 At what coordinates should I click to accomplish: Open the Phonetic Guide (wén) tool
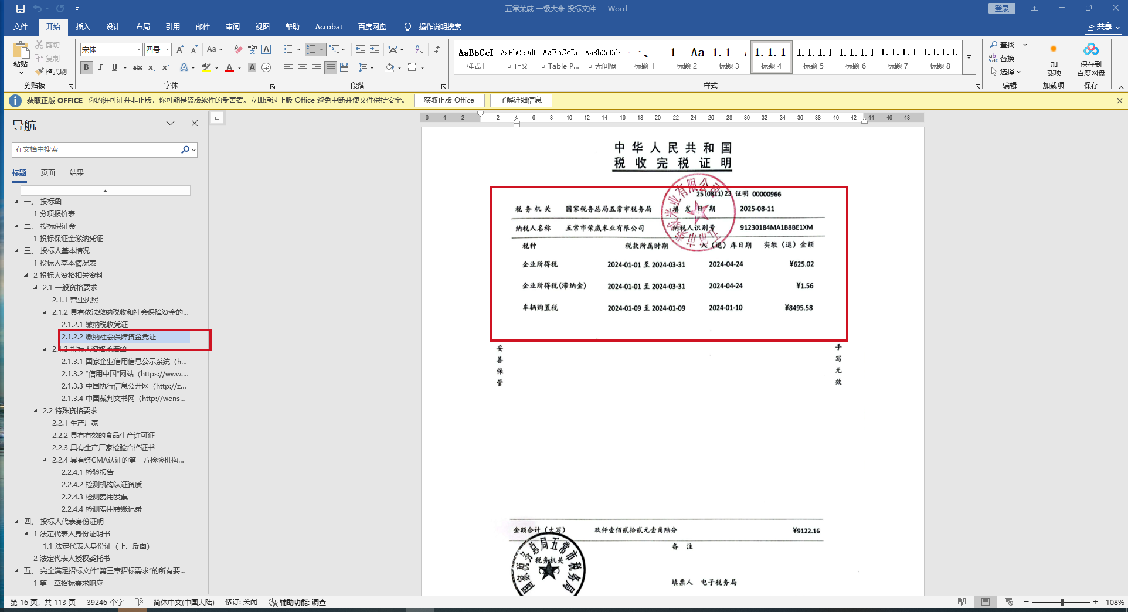(252, 49)
